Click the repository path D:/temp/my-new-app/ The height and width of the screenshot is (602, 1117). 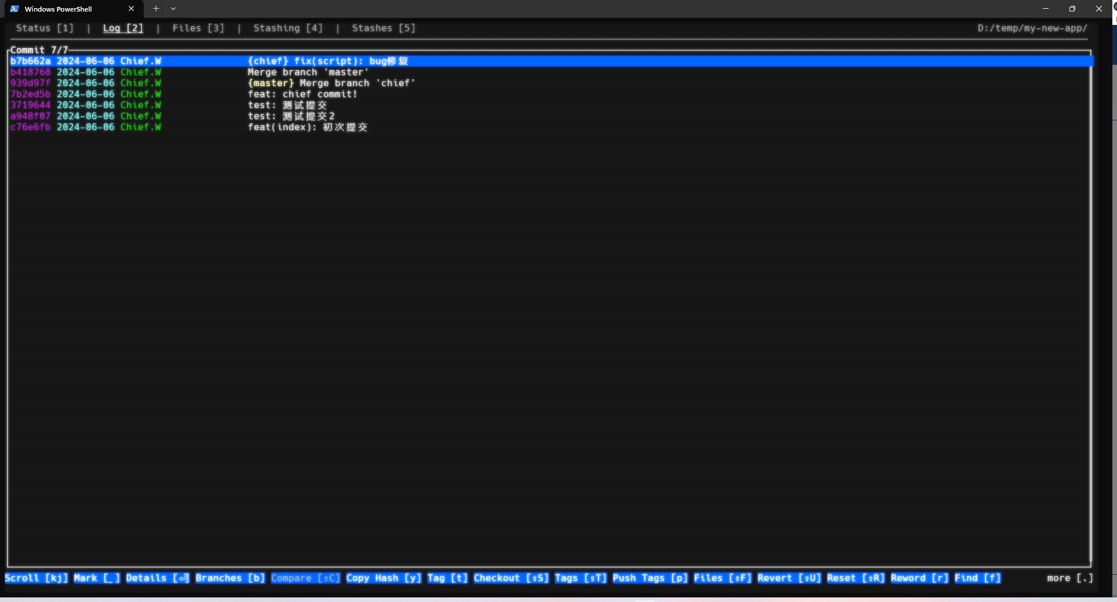(1032, 28)
